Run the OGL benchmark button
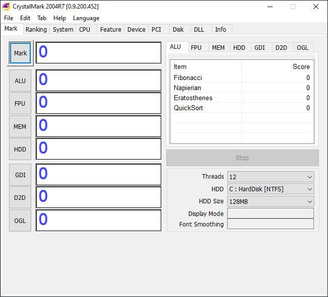Screen dimensions: 328x297 (20, 220)
